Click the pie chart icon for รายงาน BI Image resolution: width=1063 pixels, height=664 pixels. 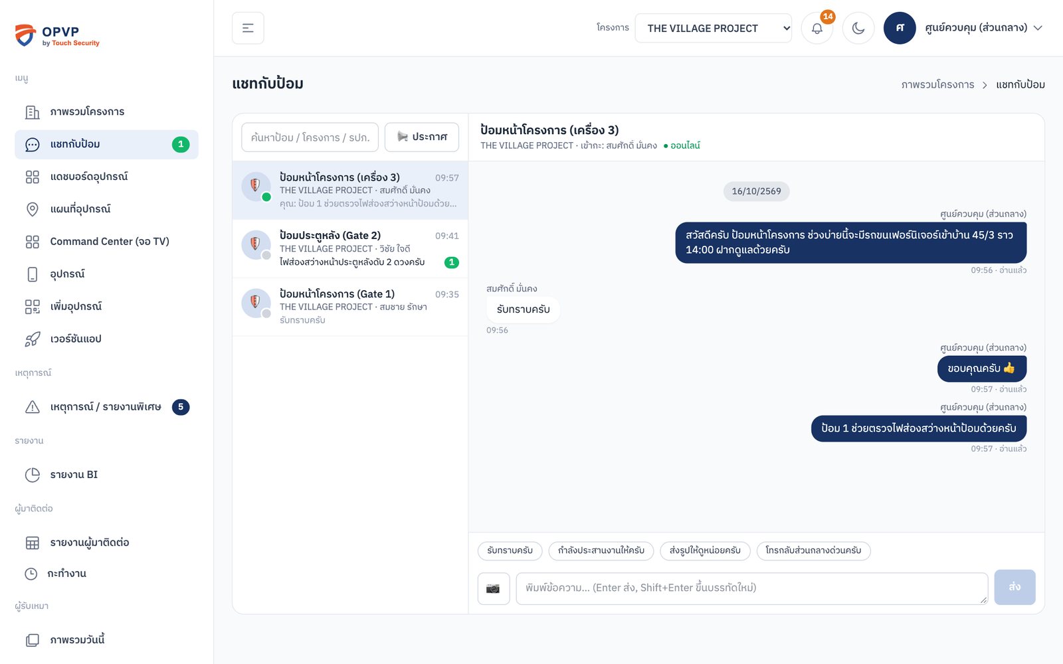(32, 475)
